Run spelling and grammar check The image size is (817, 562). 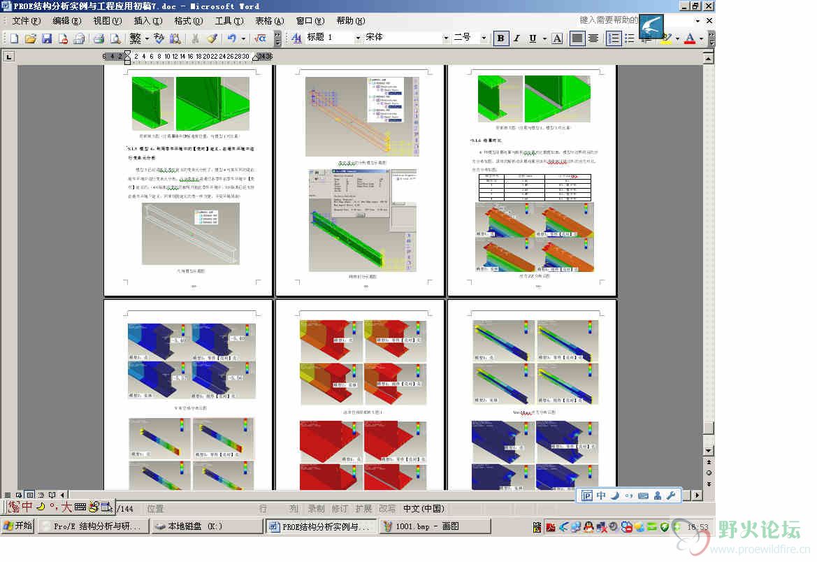pyautogui.click(x=159, y=38)
